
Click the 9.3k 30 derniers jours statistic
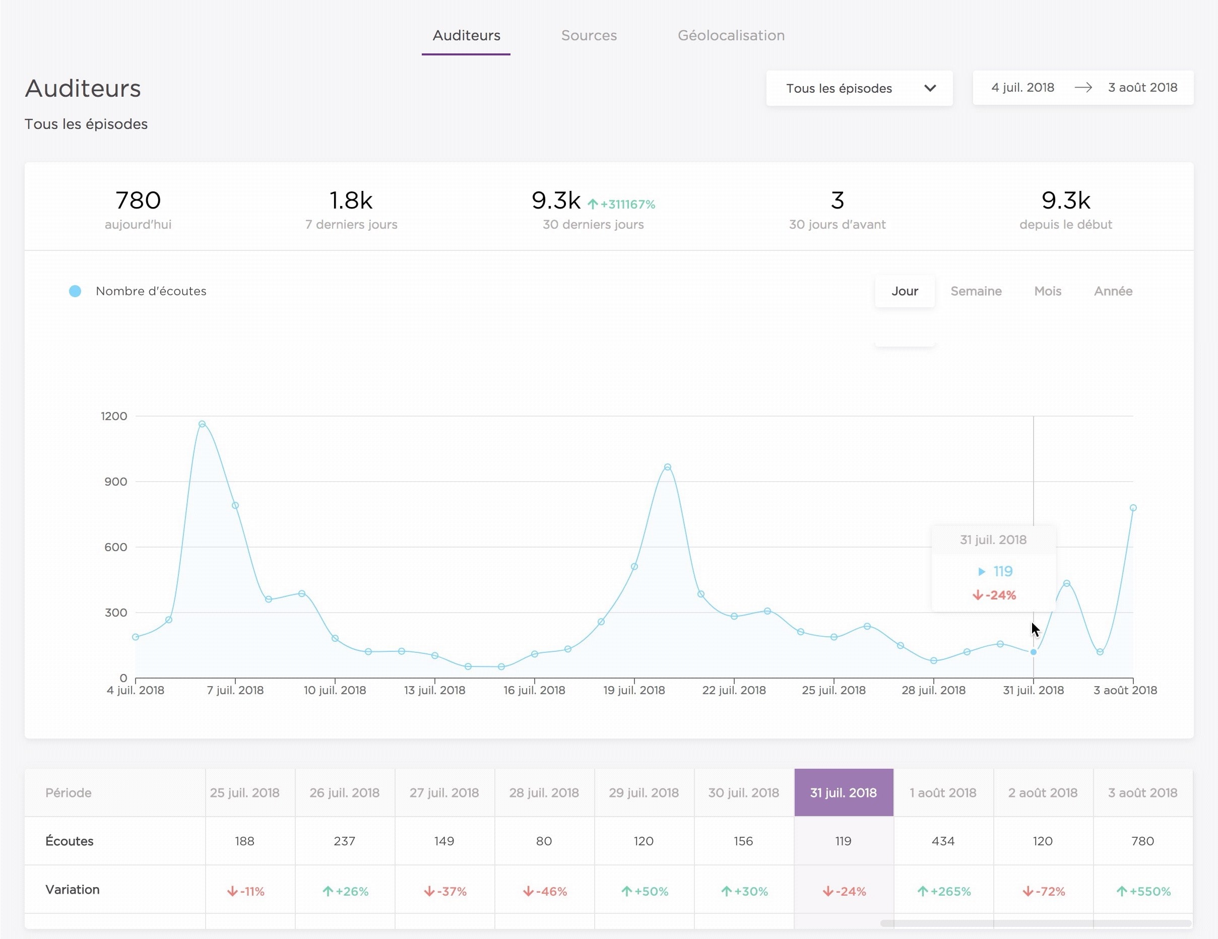593,209
